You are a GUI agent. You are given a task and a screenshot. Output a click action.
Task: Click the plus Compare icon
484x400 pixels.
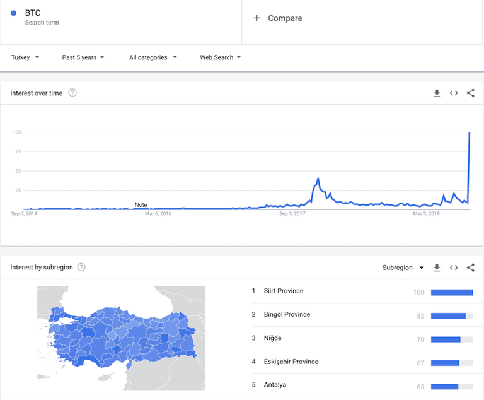click(257, 18)
